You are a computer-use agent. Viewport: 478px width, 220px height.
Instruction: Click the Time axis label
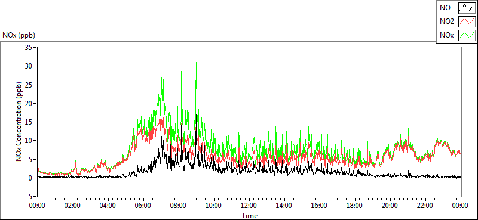point(249,216)
